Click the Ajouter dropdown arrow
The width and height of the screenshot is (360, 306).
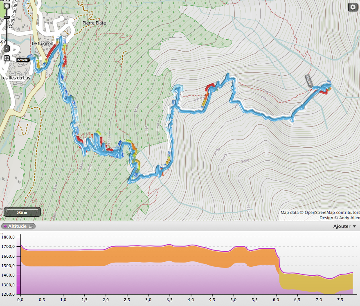[354, 226]
